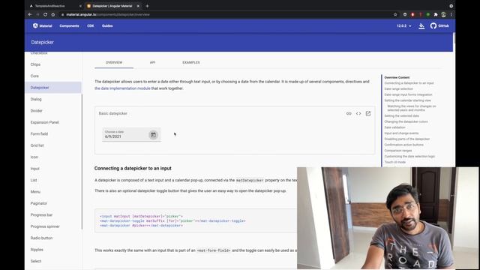The width and height of the screenshot is (480, 270).
Task: Open the extensions puzzle icon
Action: click(436, 14)
